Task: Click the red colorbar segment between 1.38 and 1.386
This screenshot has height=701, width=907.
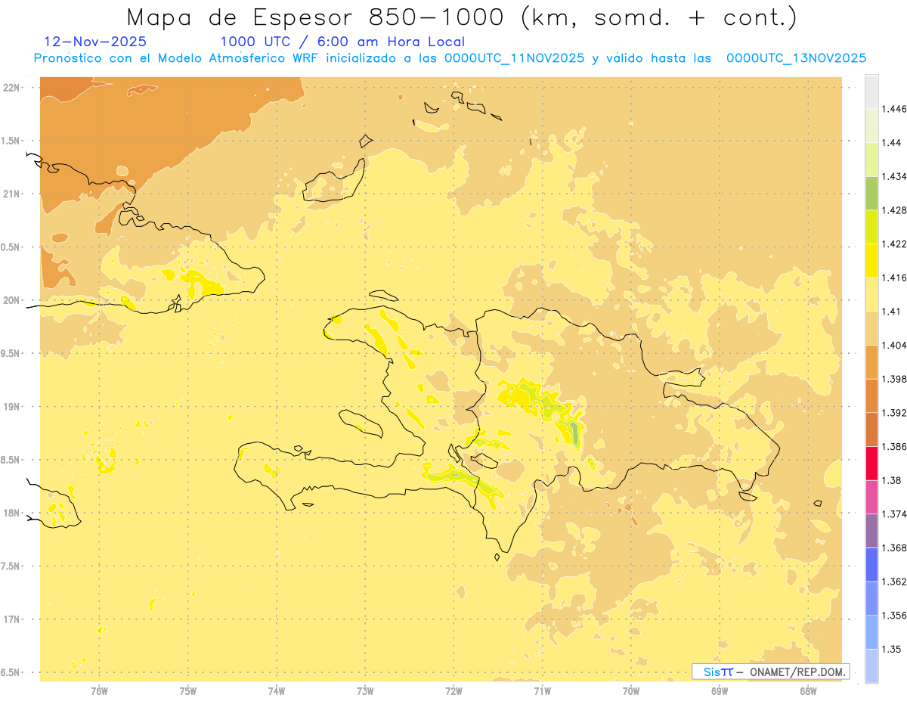Action: (871, 464)
